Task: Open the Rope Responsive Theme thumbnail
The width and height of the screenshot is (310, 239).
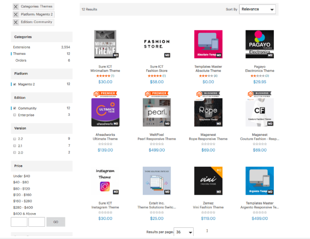Action: pyautogui.click(x=208, y=112)
